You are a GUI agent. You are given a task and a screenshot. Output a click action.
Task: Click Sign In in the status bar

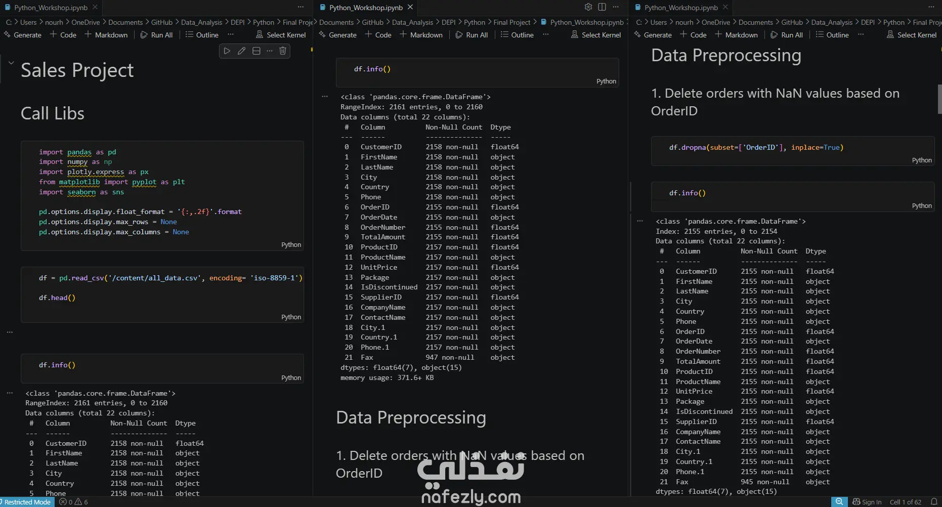coord(867,502)
